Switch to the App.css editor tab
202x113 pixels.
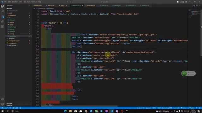pos(50,6)
